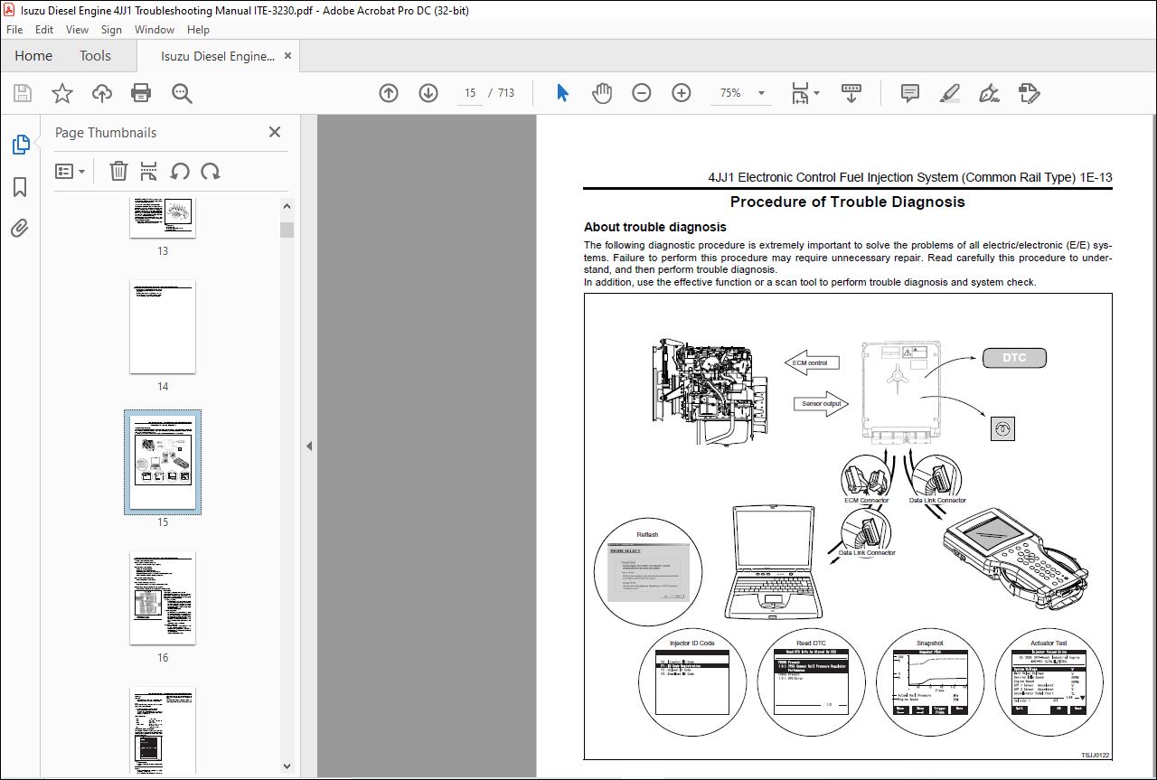1157x780 pixels.
Task: Activate the hand pan tool
Action: pos(602,93)
